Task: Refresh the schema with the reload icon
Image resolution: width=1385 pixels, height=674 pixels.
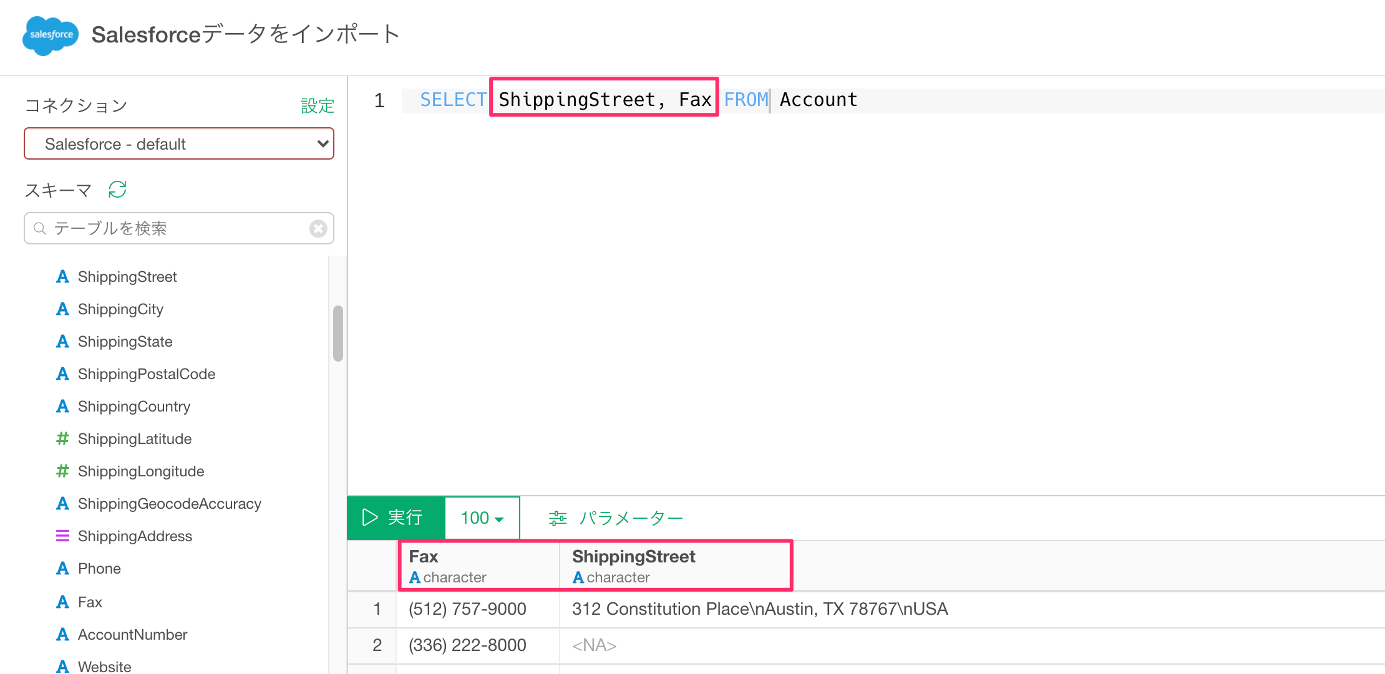Action: 117,190
